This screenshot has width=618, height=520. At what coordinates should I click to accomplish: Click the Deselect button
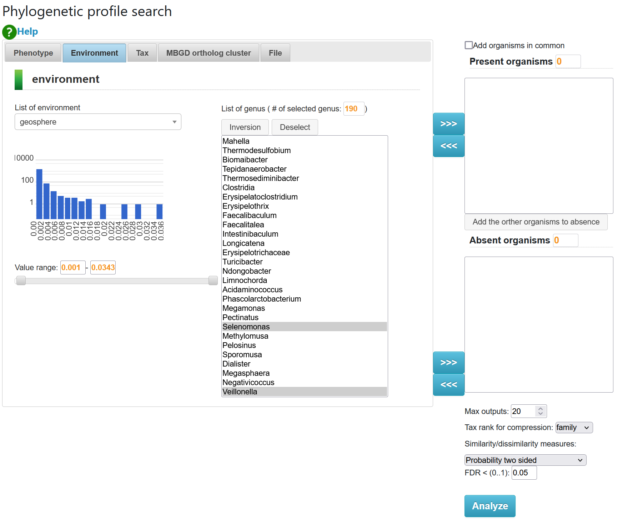click(295, 127)
